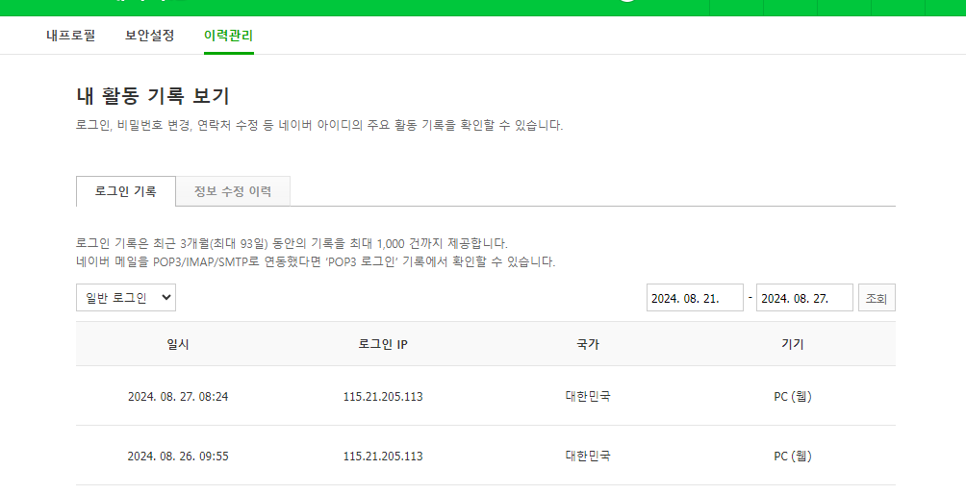Click the IP address in the 09:55 row
Image resolution: width=966 pixels, height=494 pixels.
coord(382,456)
